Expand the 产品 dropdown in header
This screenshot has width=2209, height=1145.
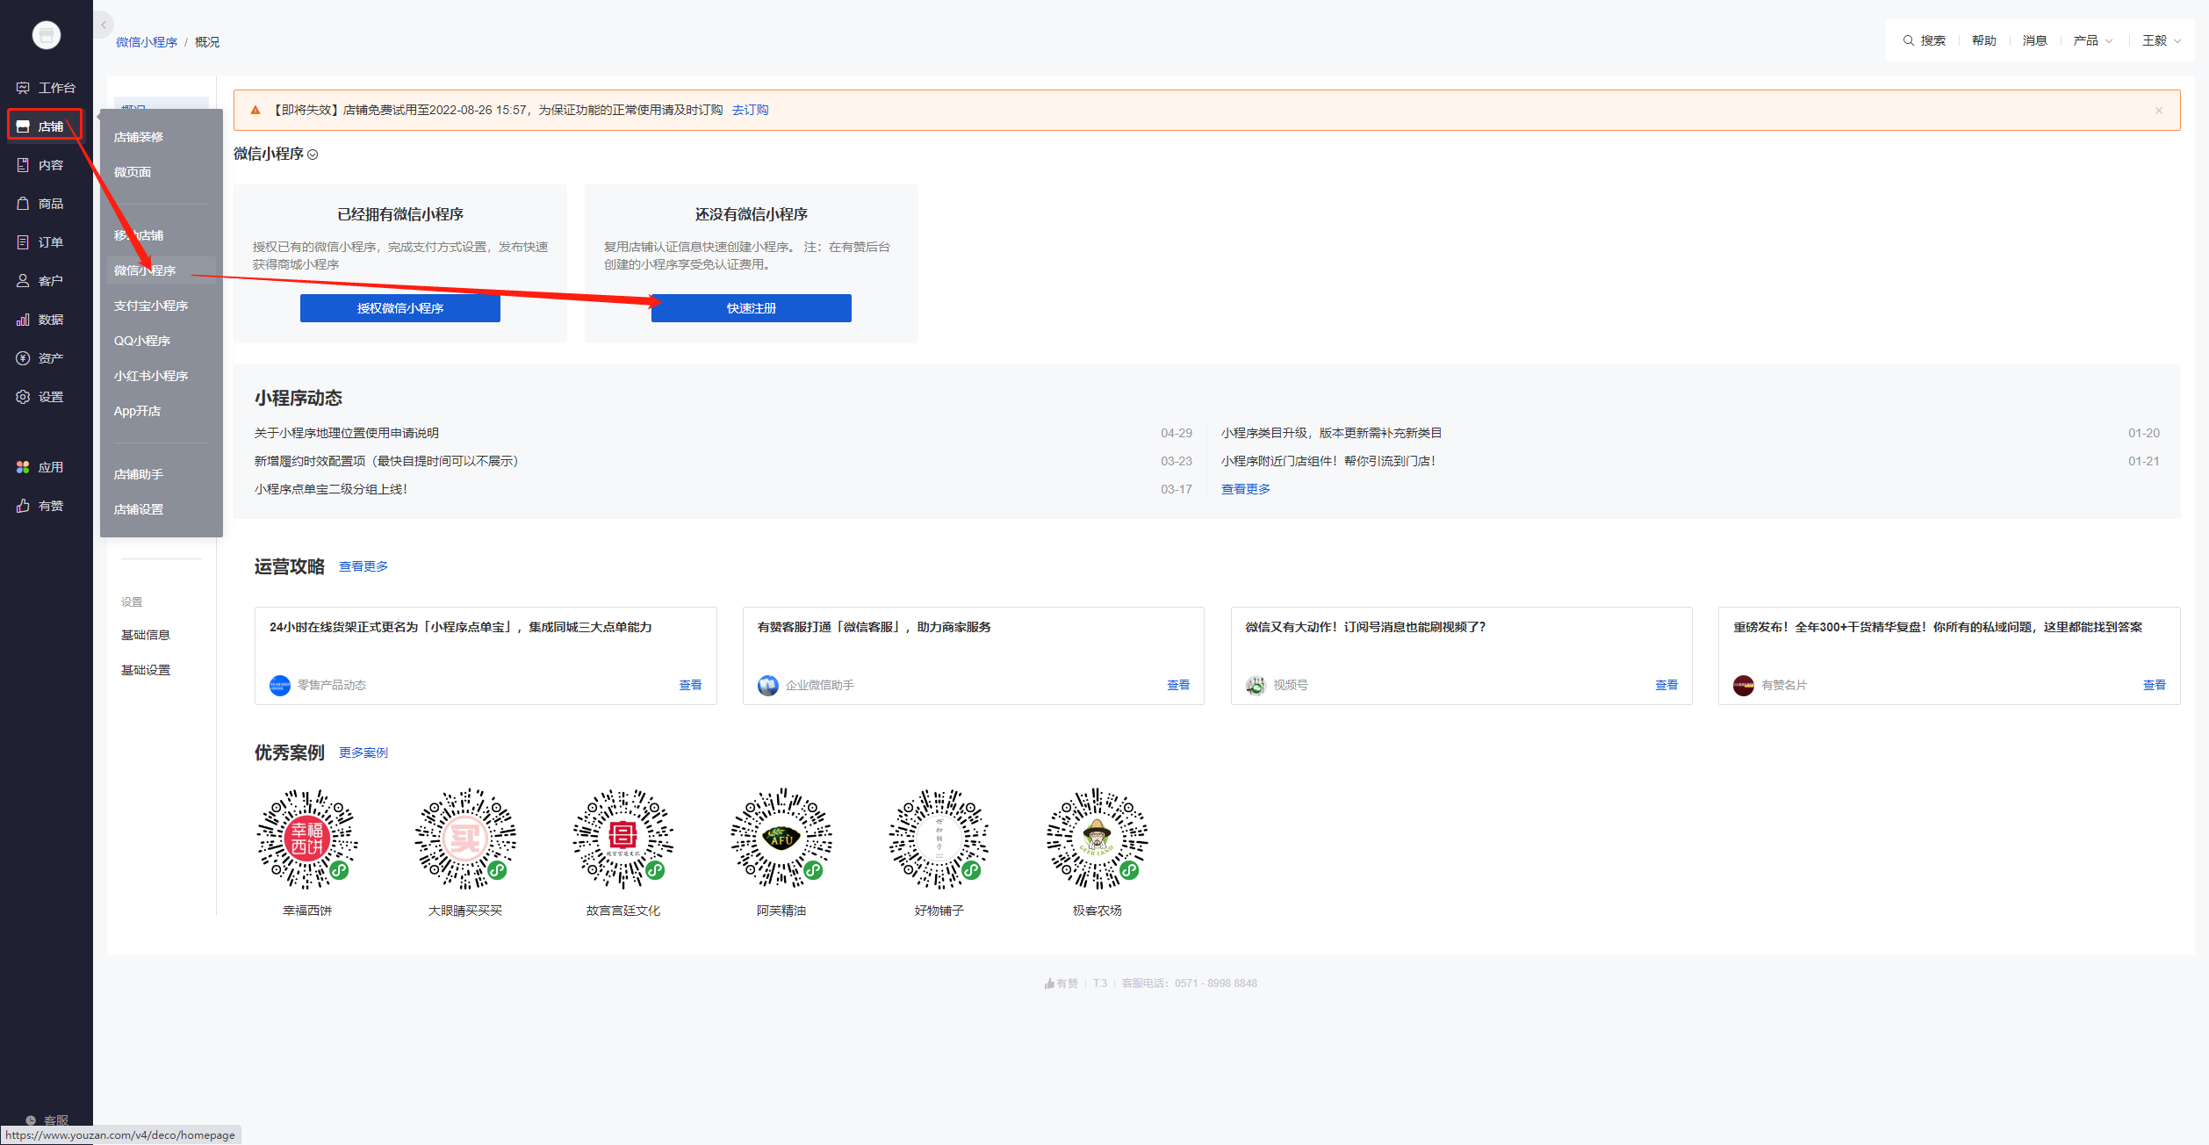[2092, 40]
